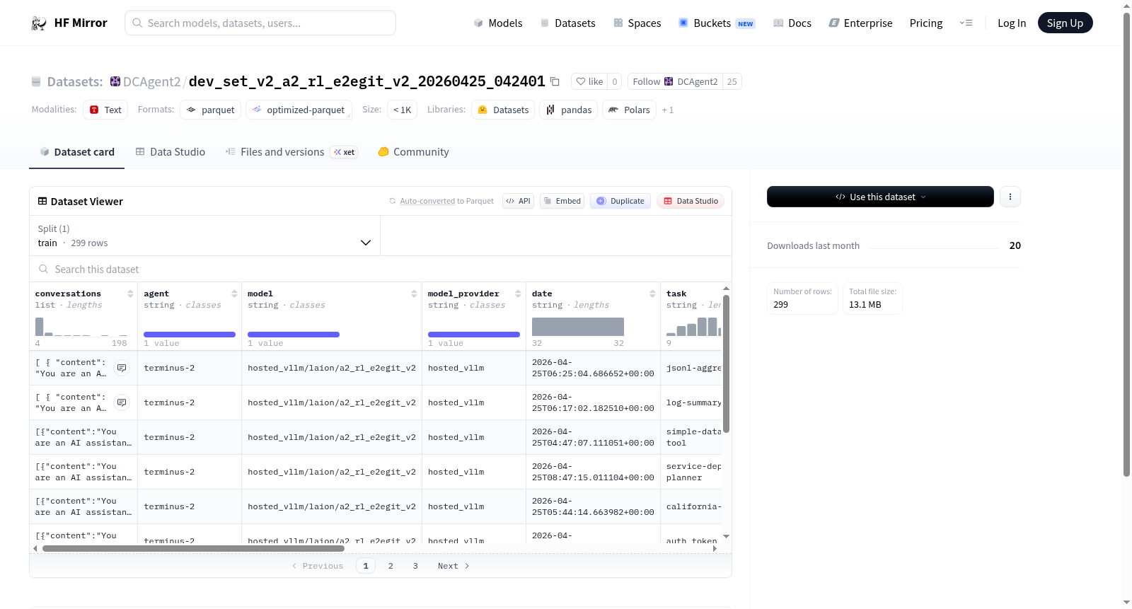Open the Files and versions tab
This screenshot has height=609, width=1132.
[291, 152]
